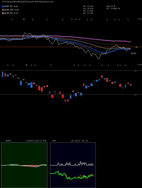Click the 8 axis label on candlestick chart

[136, 95]
